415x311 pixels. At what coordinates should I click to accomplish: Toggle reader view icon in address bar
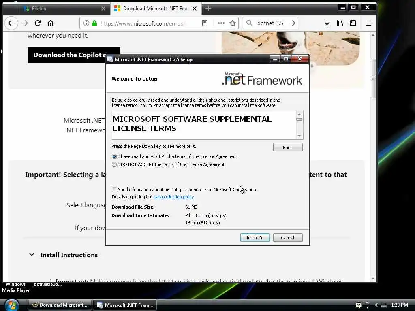coord(205,23)
